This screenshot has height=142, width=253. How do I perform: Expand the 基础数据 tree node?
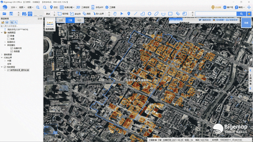tap(2, 54)
